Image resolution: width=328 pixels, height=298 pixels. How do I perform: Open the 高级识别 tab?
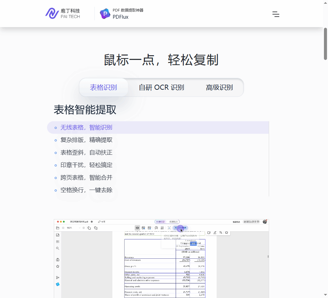click(219, 87)
